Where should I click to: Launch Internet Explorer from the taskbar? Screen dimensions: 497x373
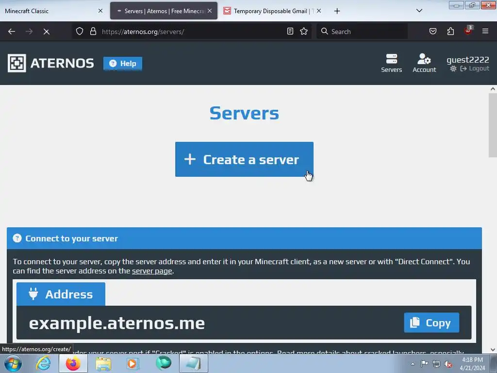pyautogui.click(x=43, y=363)
